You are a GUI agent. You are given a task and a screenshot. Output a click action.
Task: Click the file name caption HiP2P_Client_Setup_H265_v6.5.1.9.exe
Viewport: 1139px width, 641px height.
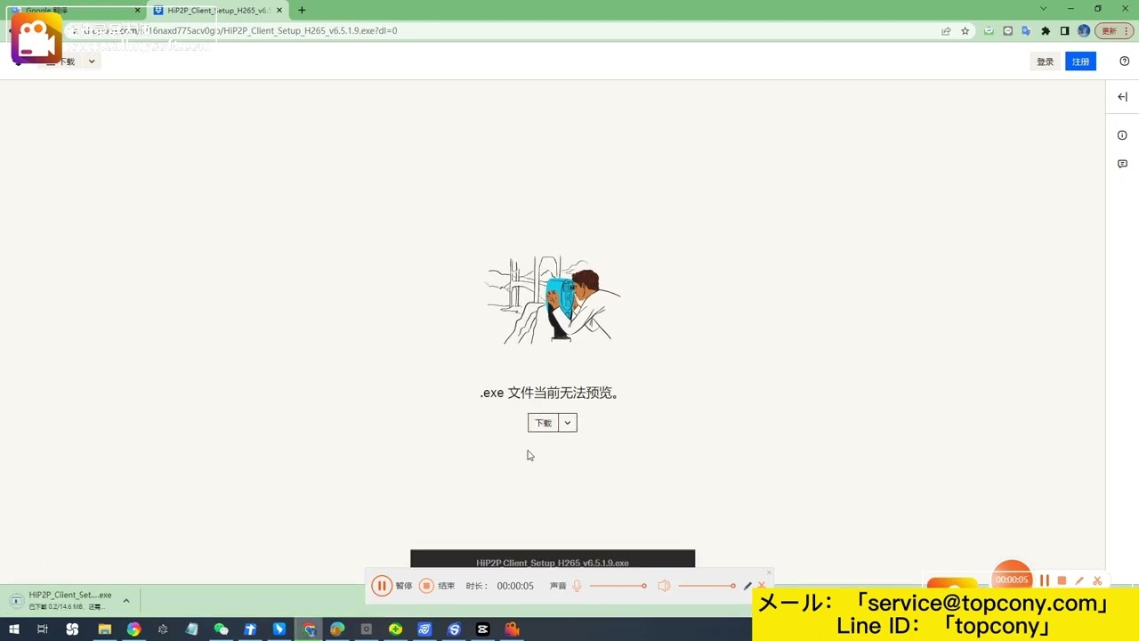[x=553, y=563]
